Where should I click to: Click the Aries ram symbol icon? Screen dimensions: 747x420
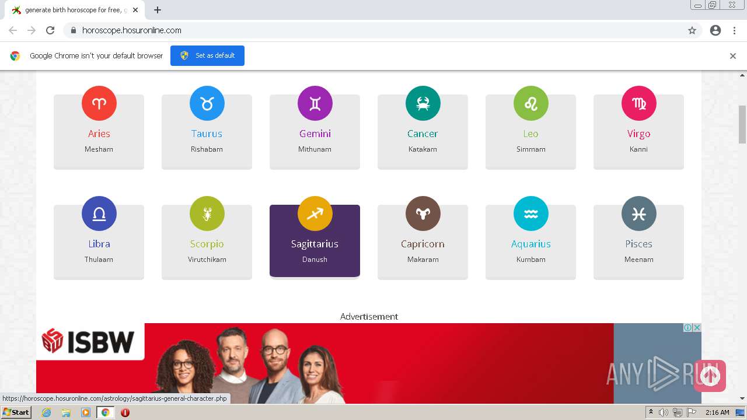pos(99,103)
